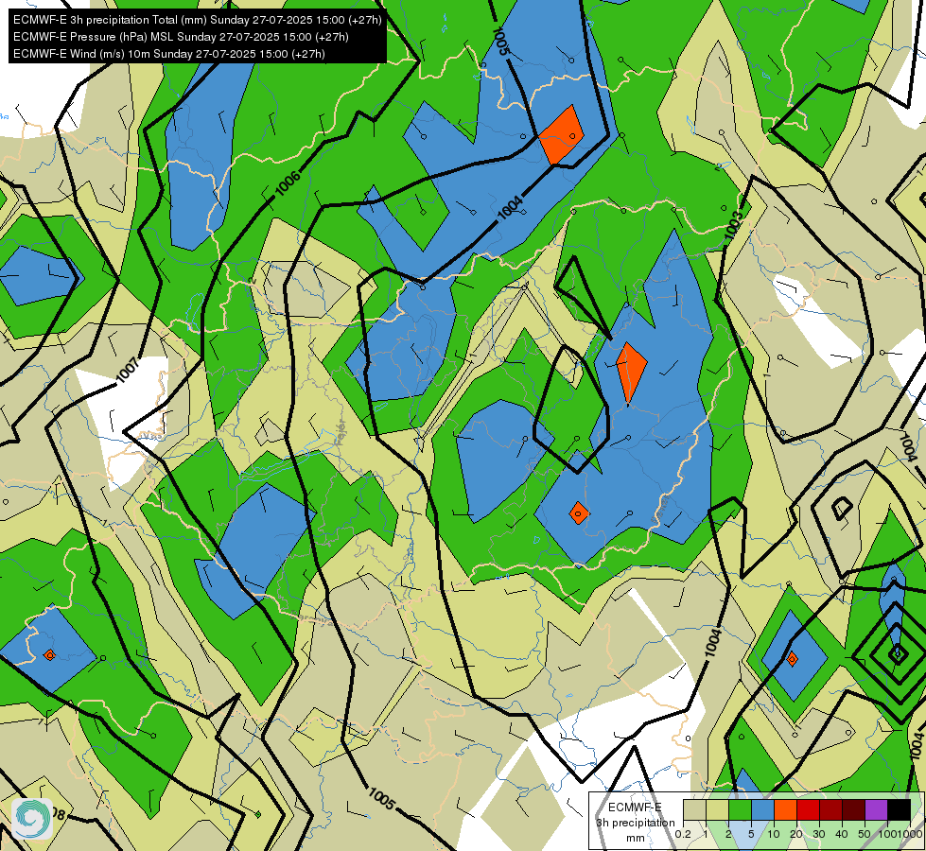926x851 pixels.
Task: Select the header line 'Pressure (hPa) MSL'
Action: (x=181, y=37)
